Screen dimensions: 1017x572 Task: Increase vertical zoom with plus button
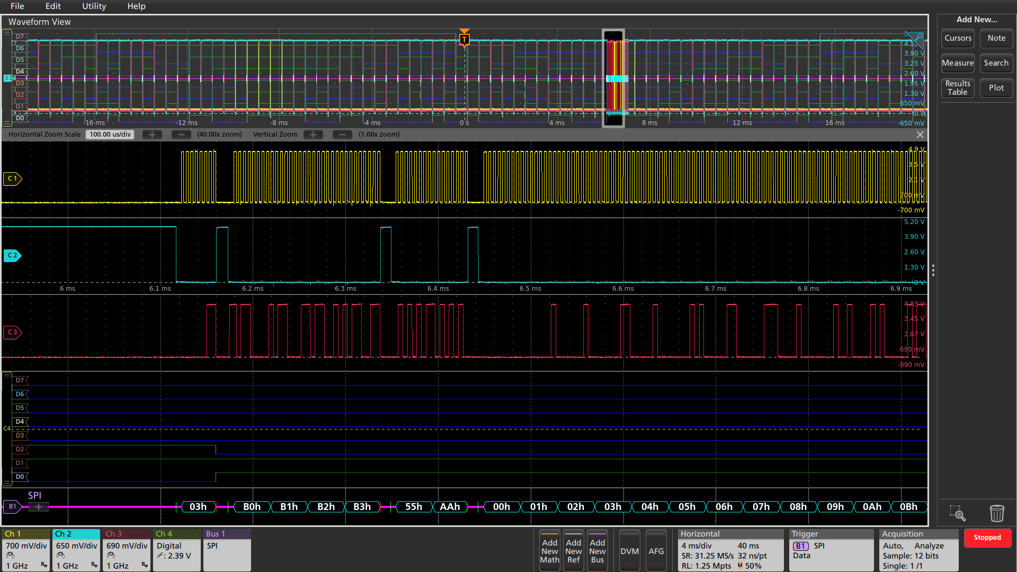[313, 135]
